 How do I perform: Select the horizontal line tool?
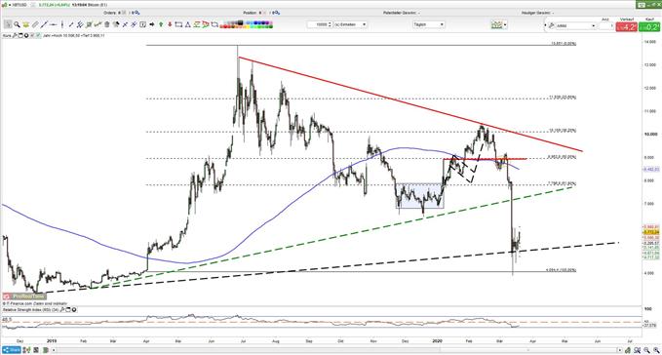click(x=53, y=24)
